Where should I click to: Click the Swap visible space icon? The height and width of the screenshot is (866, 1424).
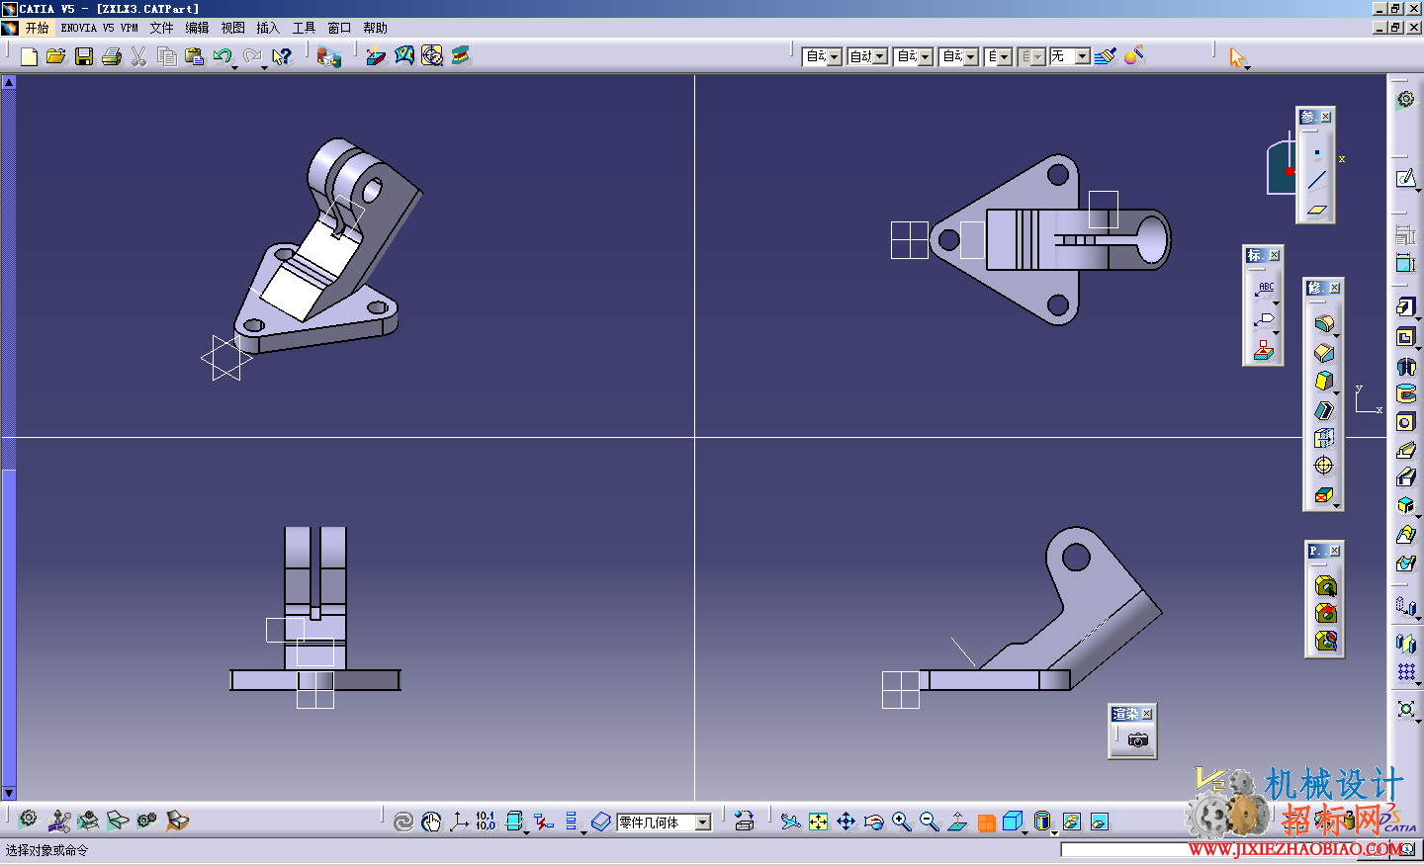[1099, 822]
